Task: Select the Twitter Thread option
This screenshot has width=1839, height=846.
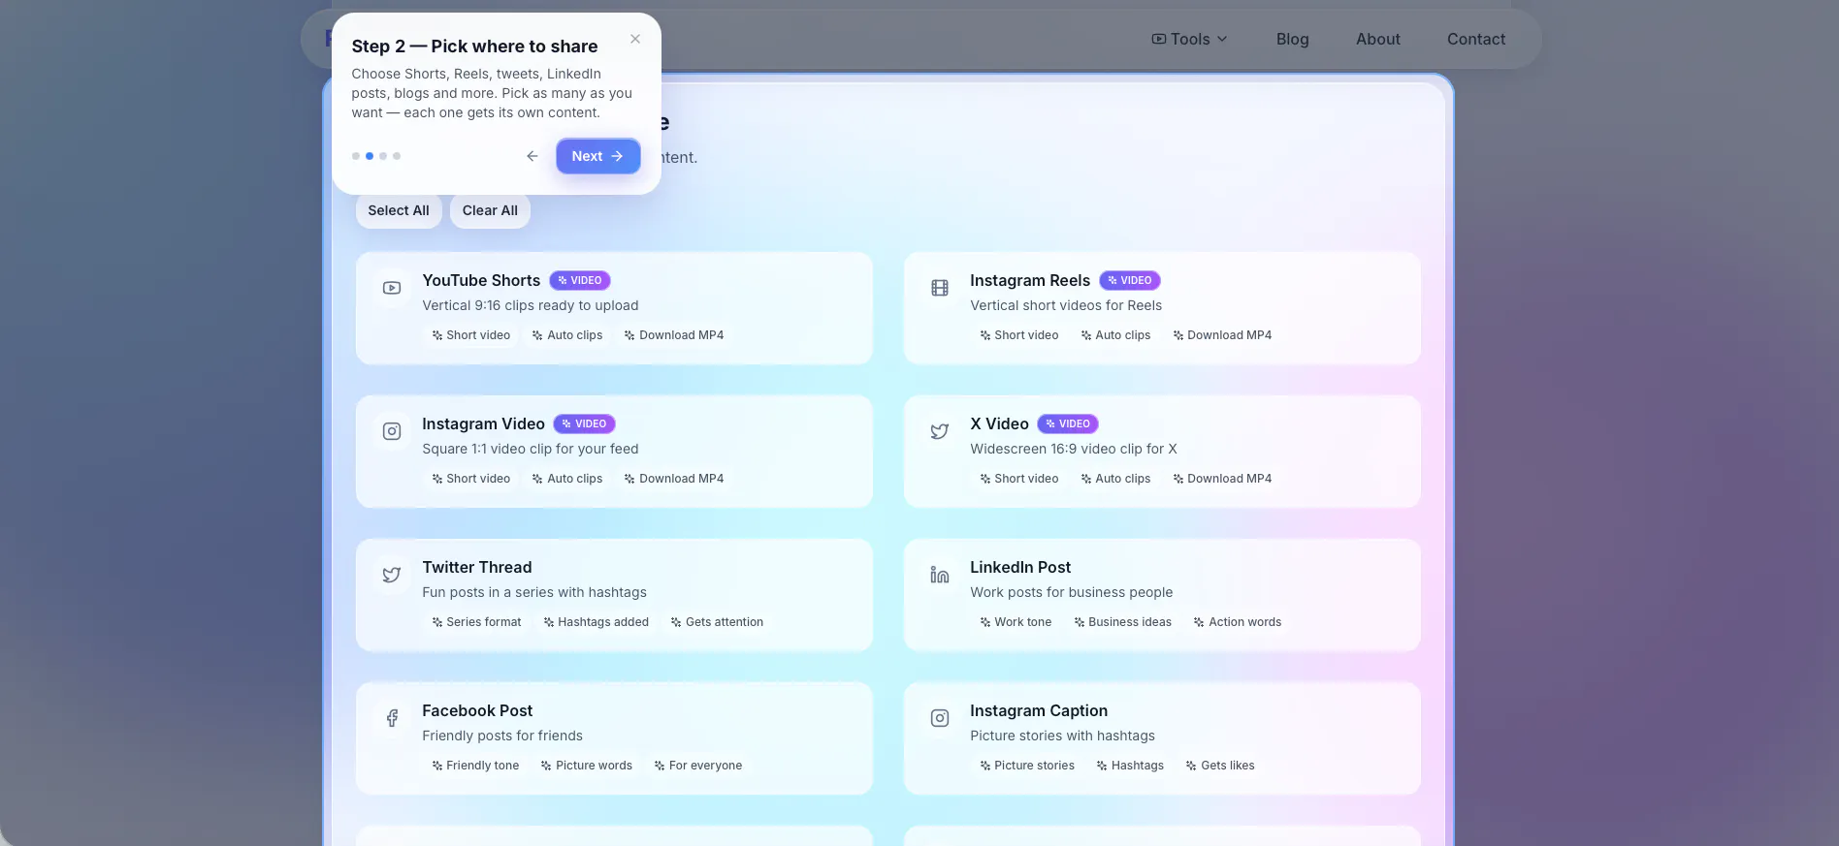Action: 614,595
